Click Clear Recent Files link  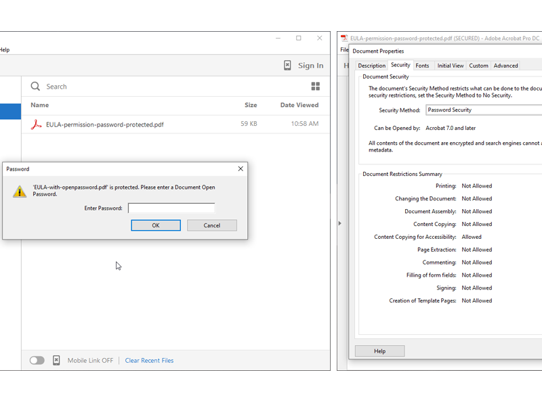(149, 360)
